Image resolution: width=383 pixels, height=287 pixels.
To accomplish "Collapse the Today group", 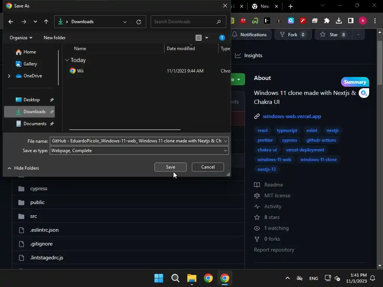I will coord(67,60).
